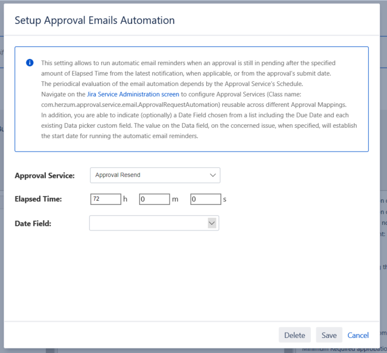Viewport: 387px width, 353px height.
Task: Click the m unit label after minutes
Action: [175, 199]
